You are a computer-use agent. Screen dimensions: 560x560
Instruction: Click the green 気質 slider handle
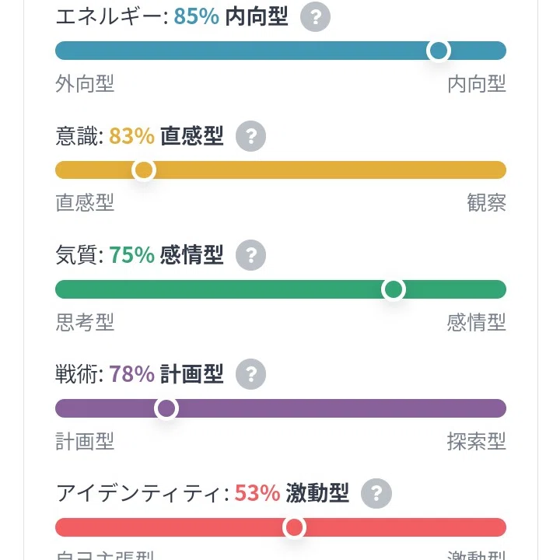click(394, 289)
